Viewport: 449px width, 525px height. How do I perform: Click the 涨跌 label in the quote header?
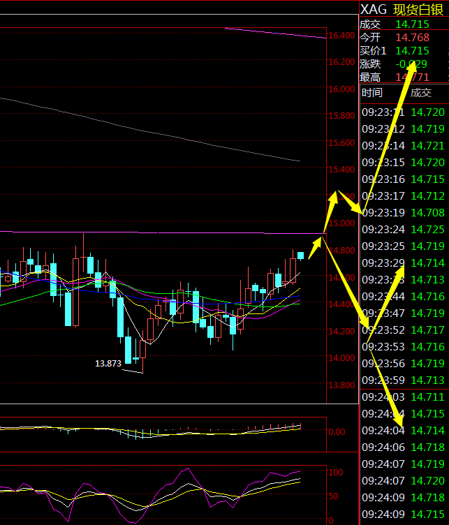point(370,64)
